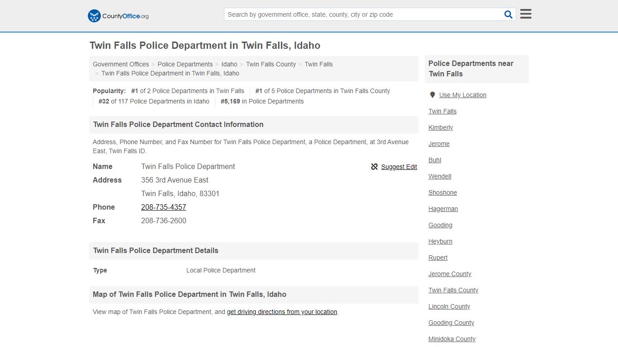Click the Suggest Edit broken-link icon
The width and height of the screenshot is (618, 347).
374,167
